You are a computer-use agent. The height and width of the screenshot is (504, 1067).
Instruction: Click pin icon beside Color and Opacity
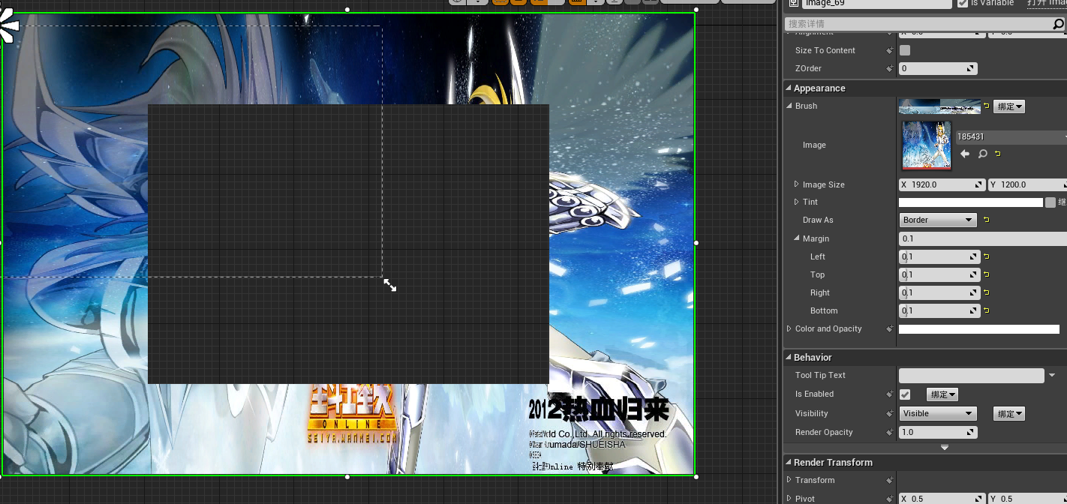pos(890,328)
